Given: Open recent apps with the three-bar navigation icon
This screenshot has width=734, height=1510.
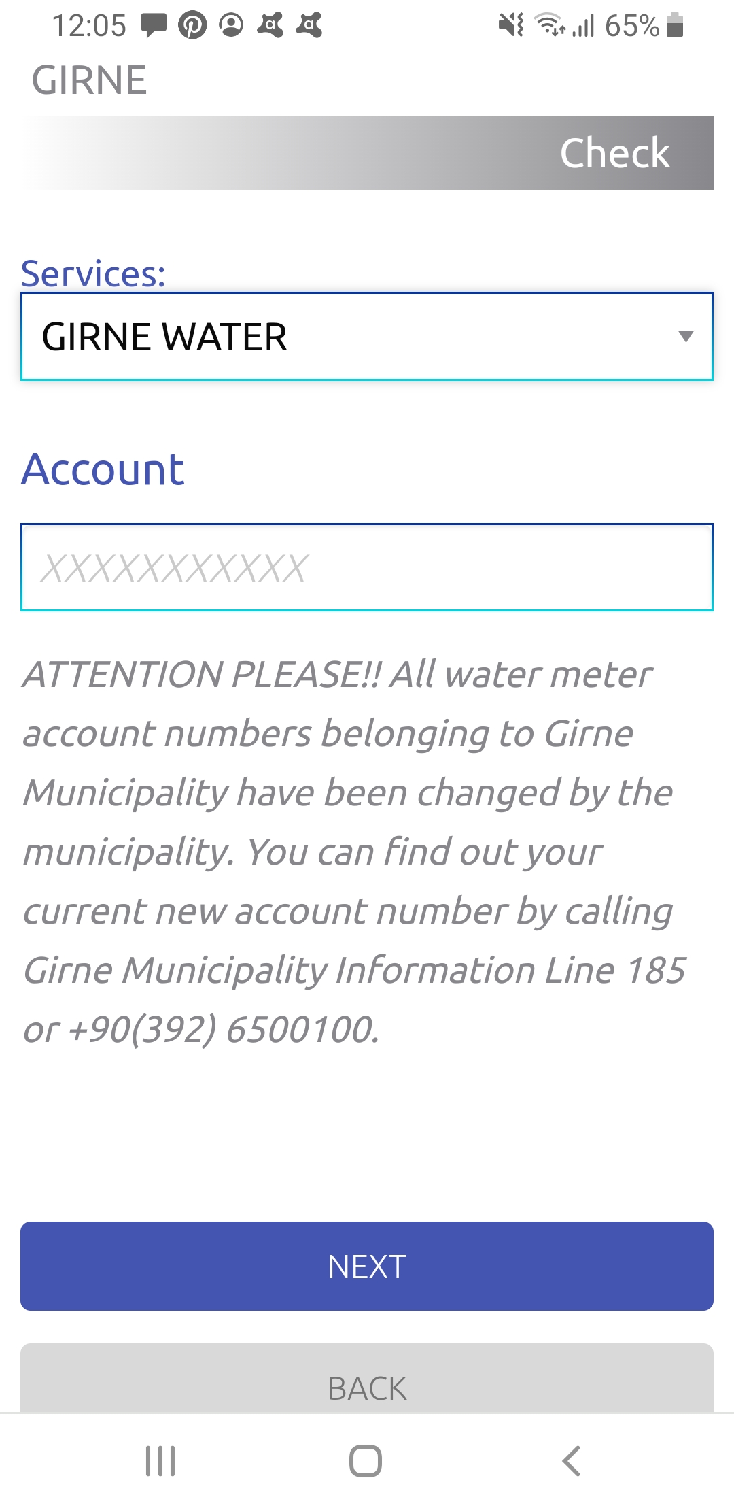Looking at the screenshot, I should click(x=160, y=1460).
